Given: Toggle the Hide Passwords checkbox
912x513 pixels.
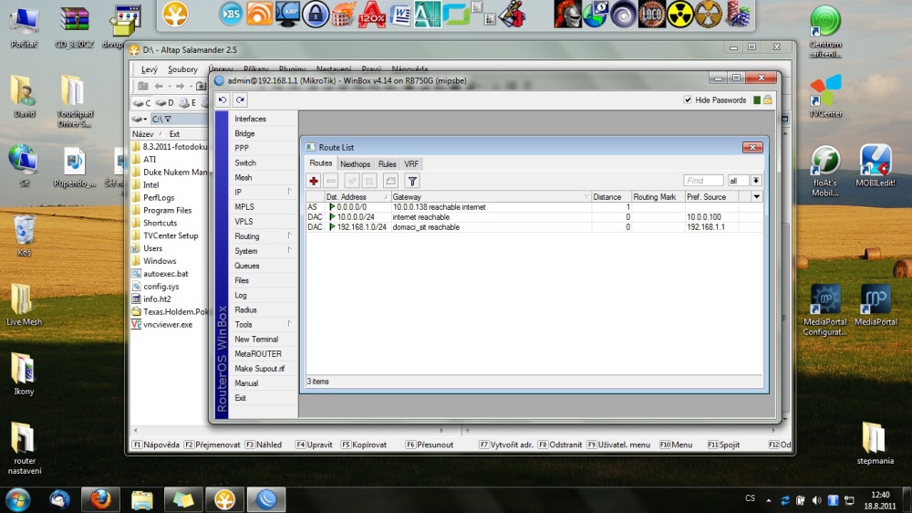Looking at the screenshot, I should click(x=688, y=100).
